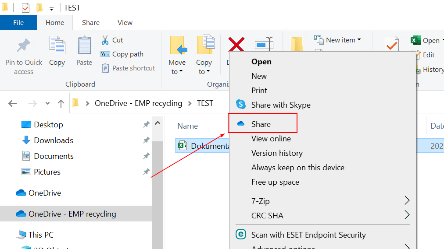The image size is (444, 249).
Task: Switch to the View ribbon tab
Action: (125, 23)
